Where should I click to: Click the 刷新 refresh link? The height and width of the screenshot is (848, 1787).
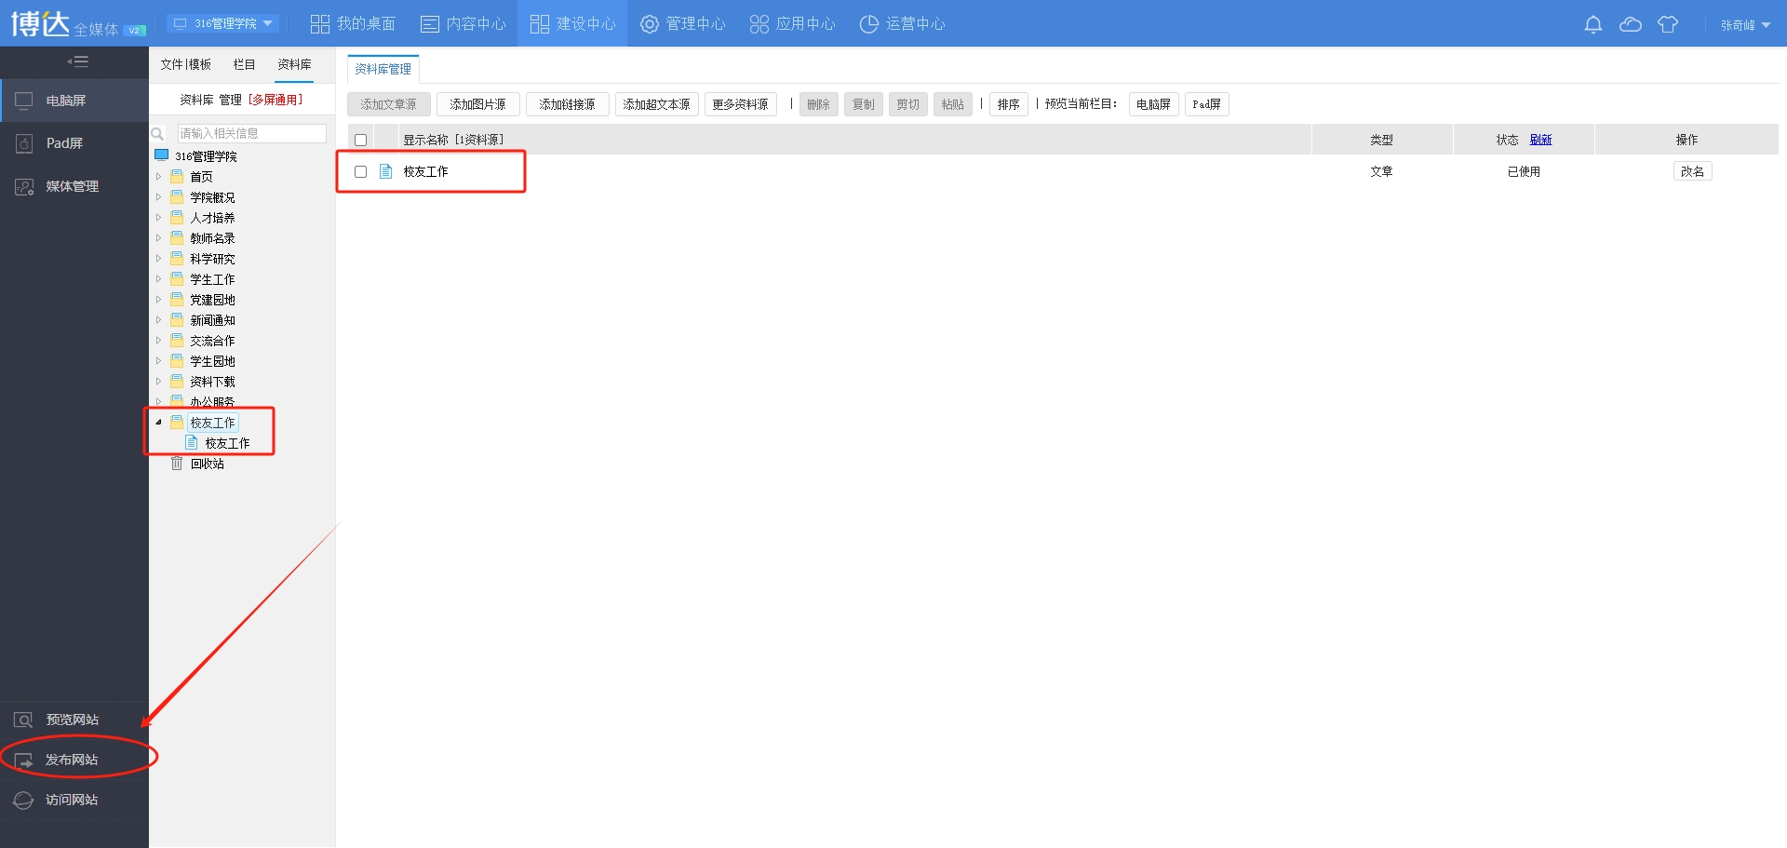1541,140
